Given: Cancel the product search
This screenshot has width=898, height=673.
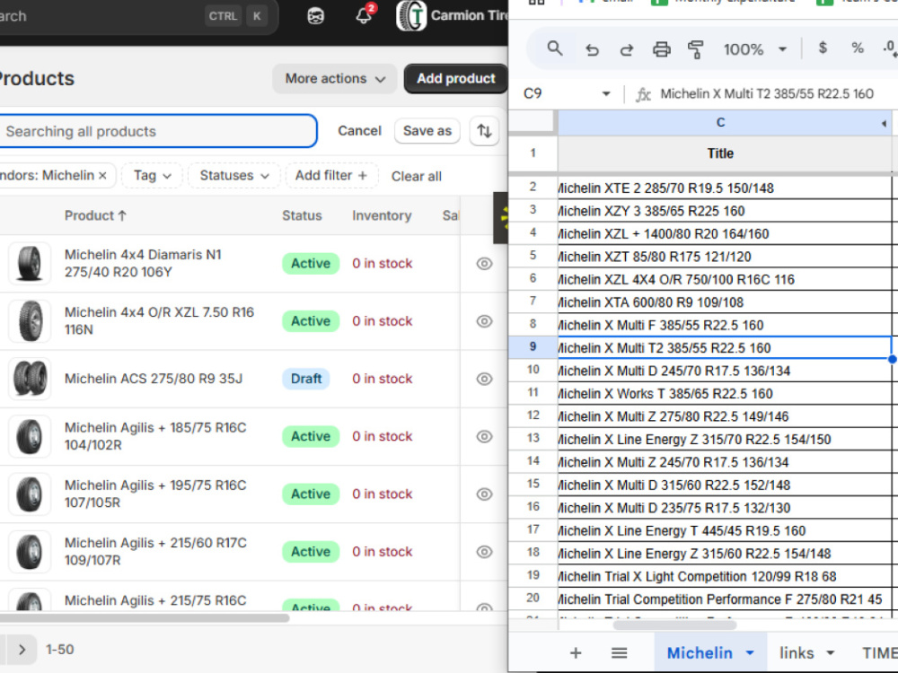Looking at the screenshot, I should [x=359, y=131].
